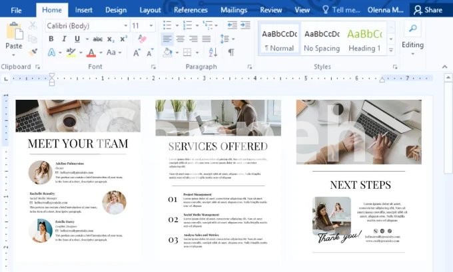Center align the paragraph text

click(x=181, y=39)
